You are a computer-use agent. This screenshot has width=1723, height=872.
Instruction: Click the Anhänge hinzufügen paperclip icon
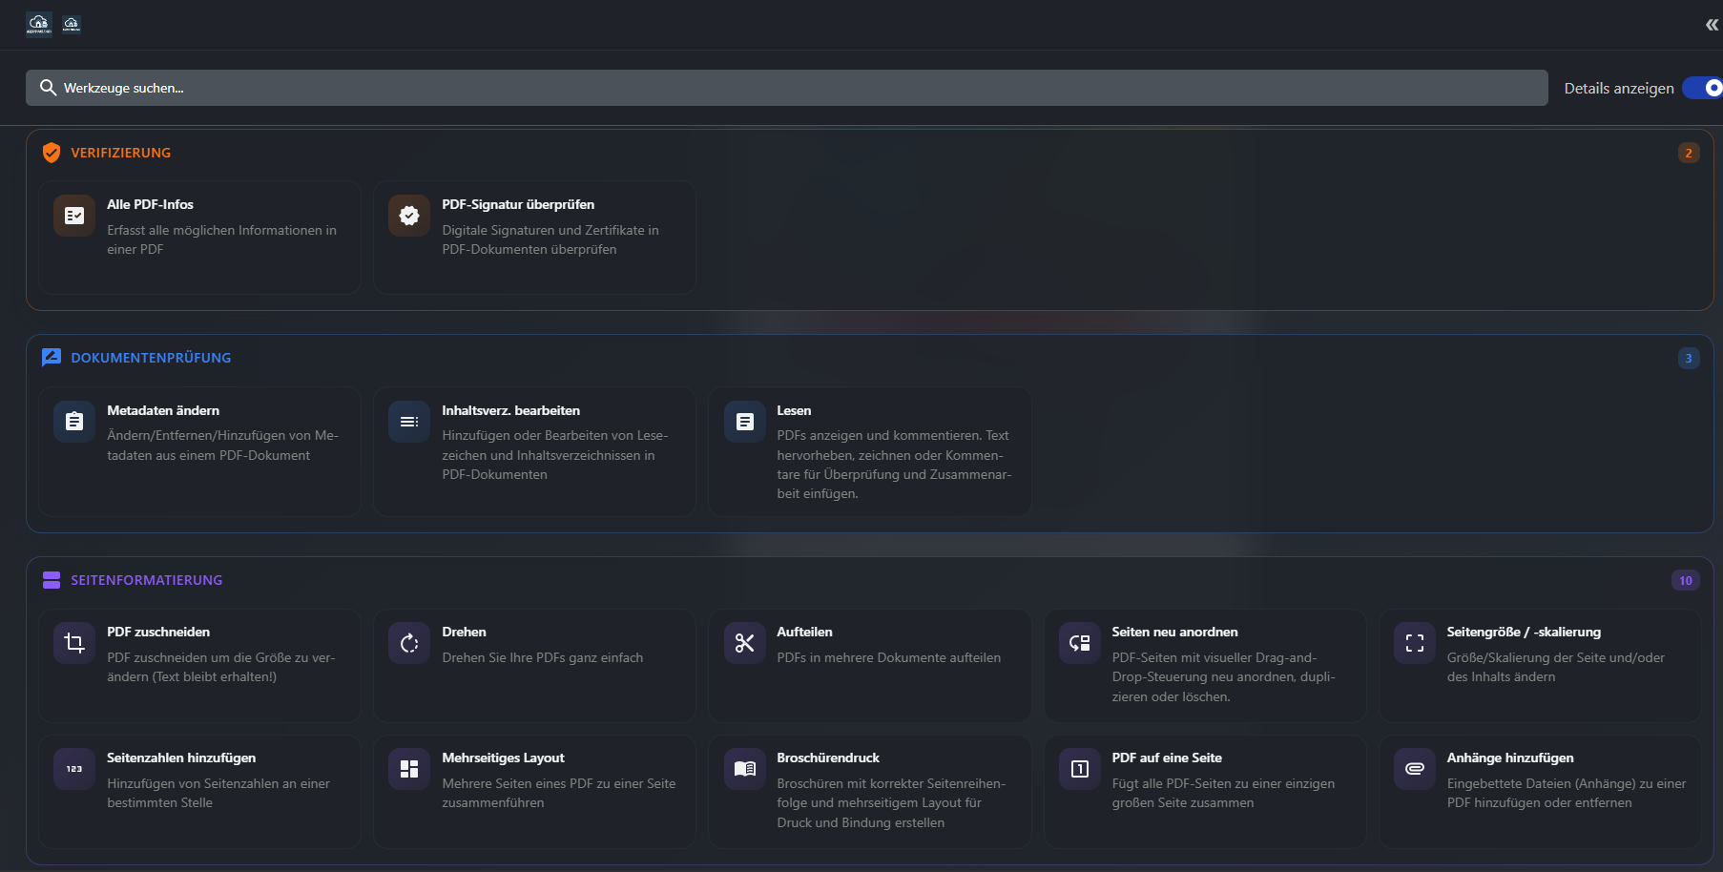pos(1414,769)
